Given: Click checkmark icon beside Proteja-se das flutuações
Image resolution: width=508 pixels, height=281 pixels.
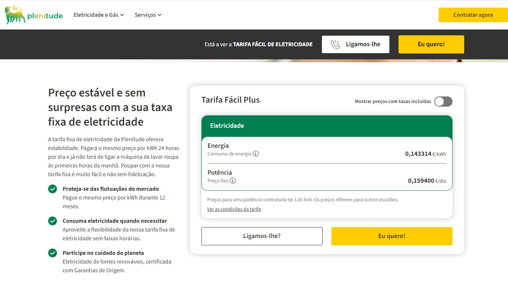Looking at the screenshot, I should tap(53, 189).
